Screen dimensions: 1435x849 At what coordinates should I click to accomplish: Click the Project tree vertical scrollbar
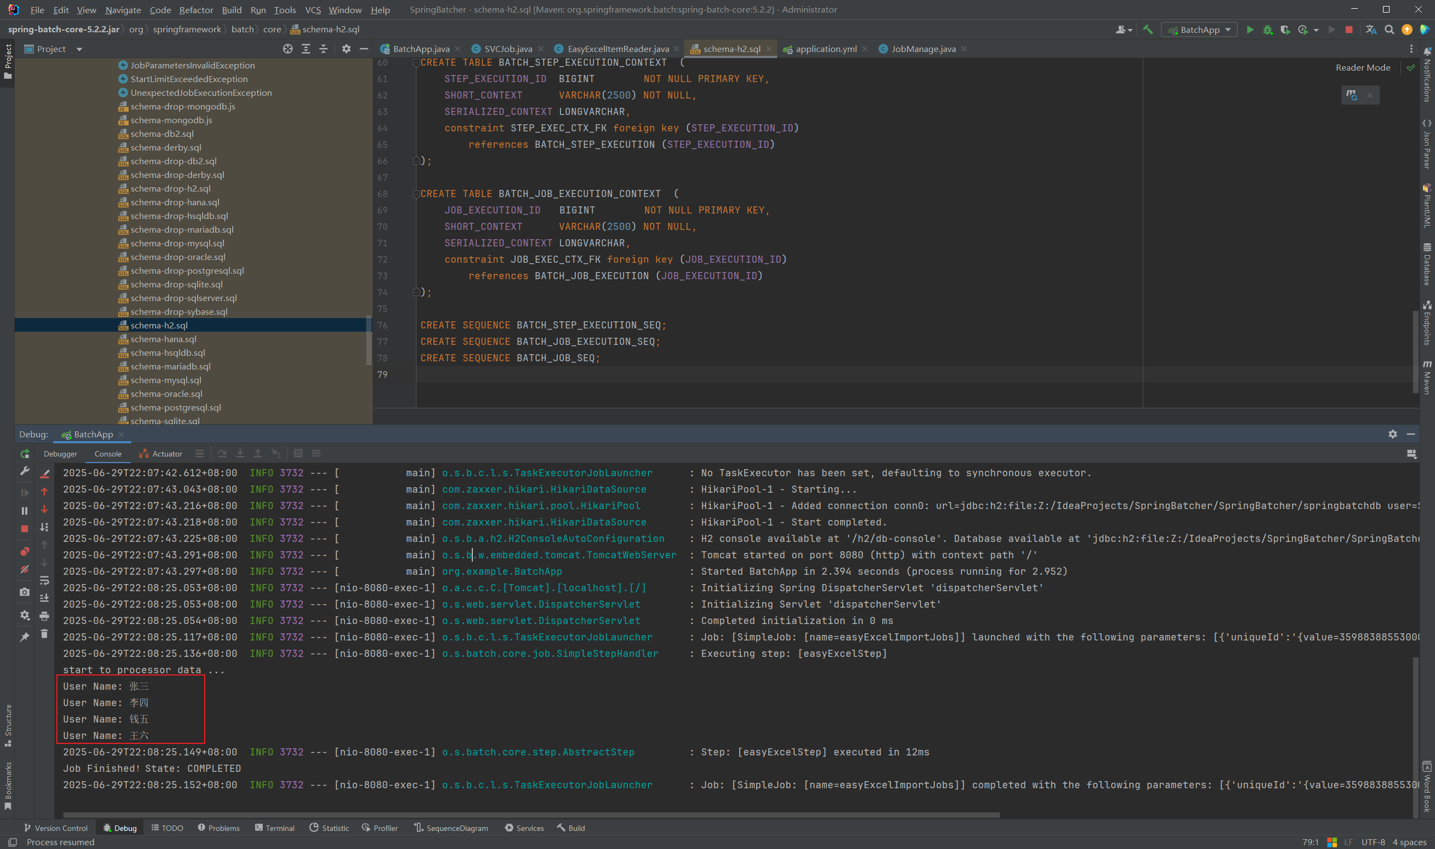pyautogui.click(x=369, y=340)
